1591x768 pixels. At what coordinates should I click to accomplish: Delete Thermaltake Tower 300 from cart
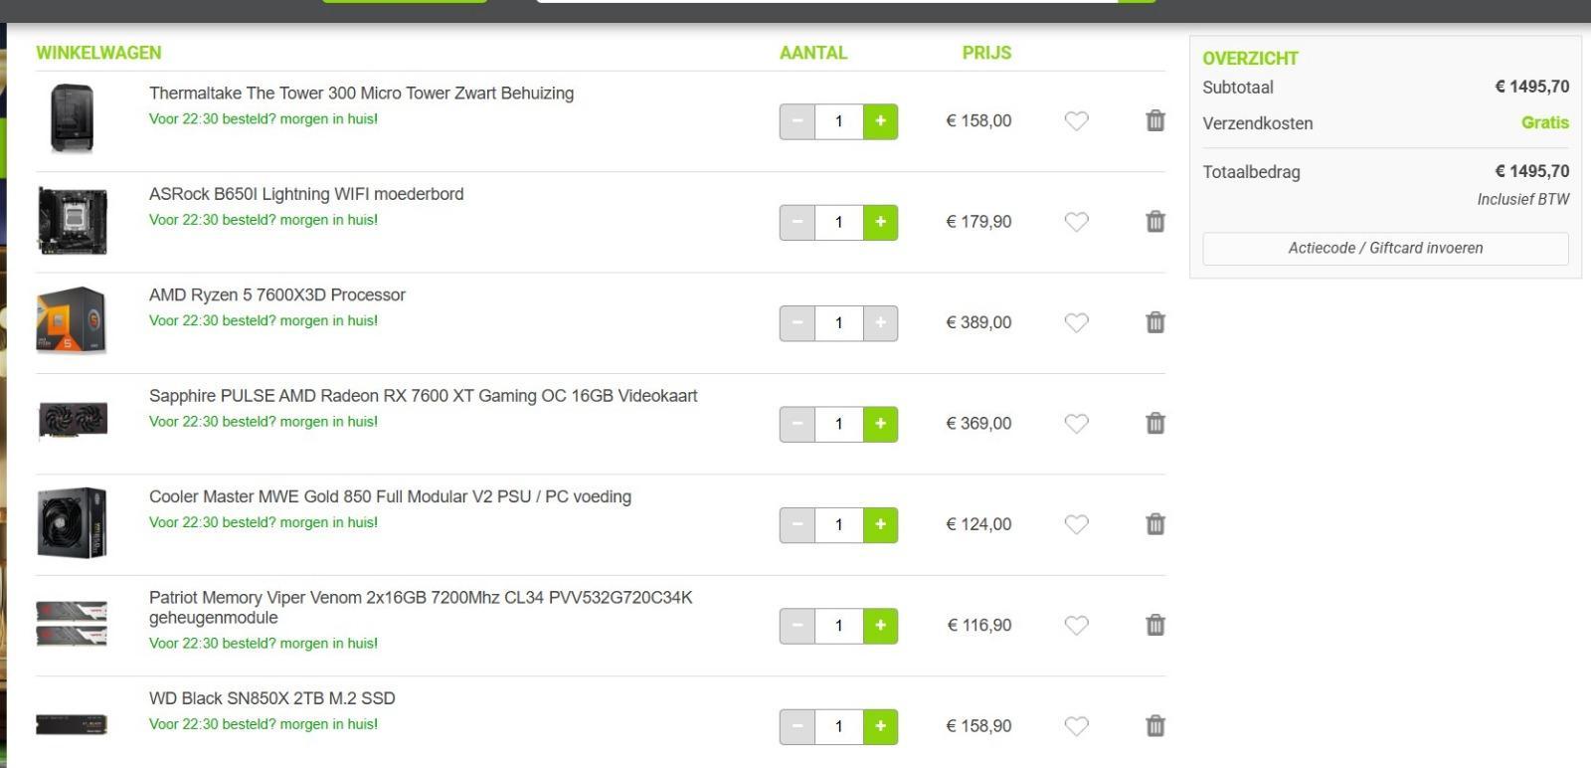(1154, 120)
